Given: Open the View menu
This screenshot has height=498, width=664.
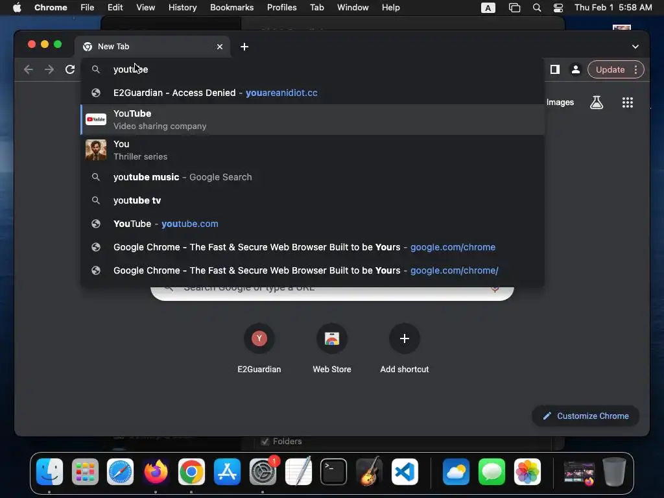Looking at the screenshot, I should point(145,7).
